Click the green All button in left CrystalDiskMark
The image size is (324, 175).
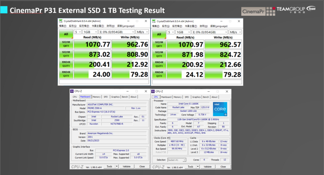point(66,34)
